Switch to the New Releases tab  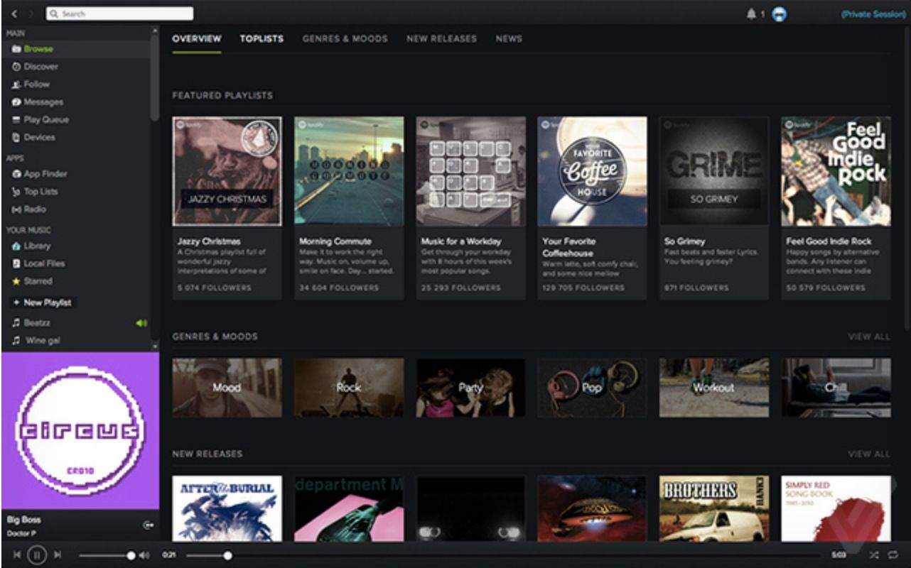[441, 39]
